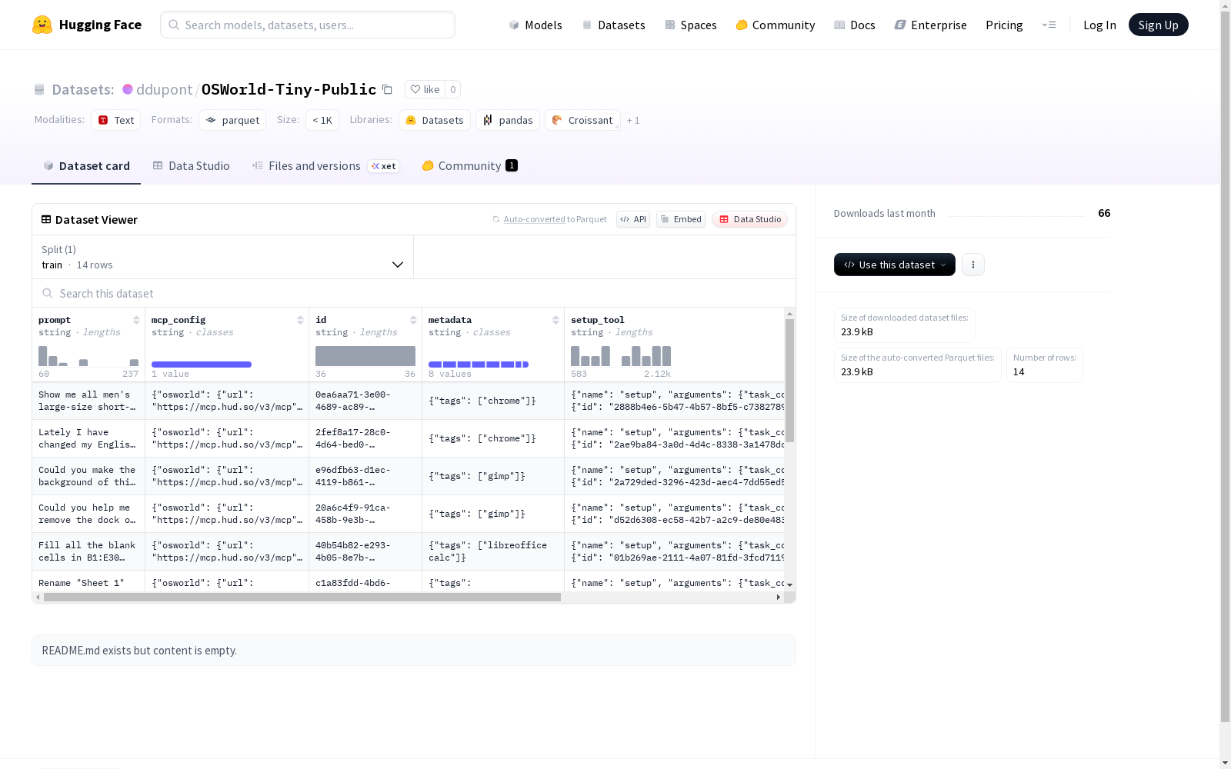Select the Datasets library tag
Image resolution: width=1231 pixels, height=769 pixels.
coord(435,120)
